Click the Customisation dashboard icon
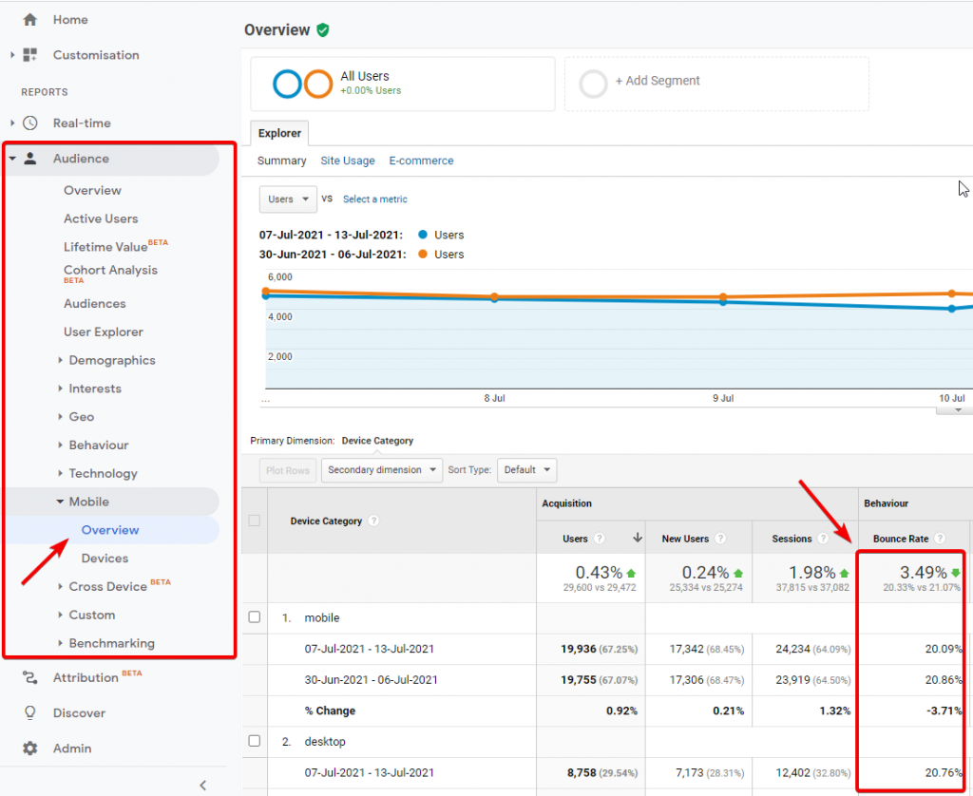 (29, 55)
